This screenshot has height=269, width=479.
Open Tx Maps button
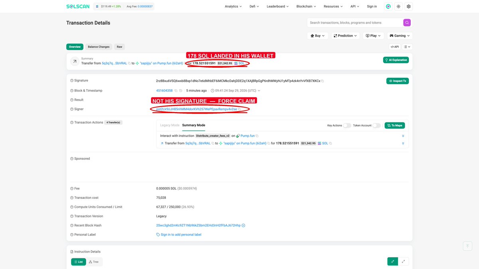[x=395, y=126]
